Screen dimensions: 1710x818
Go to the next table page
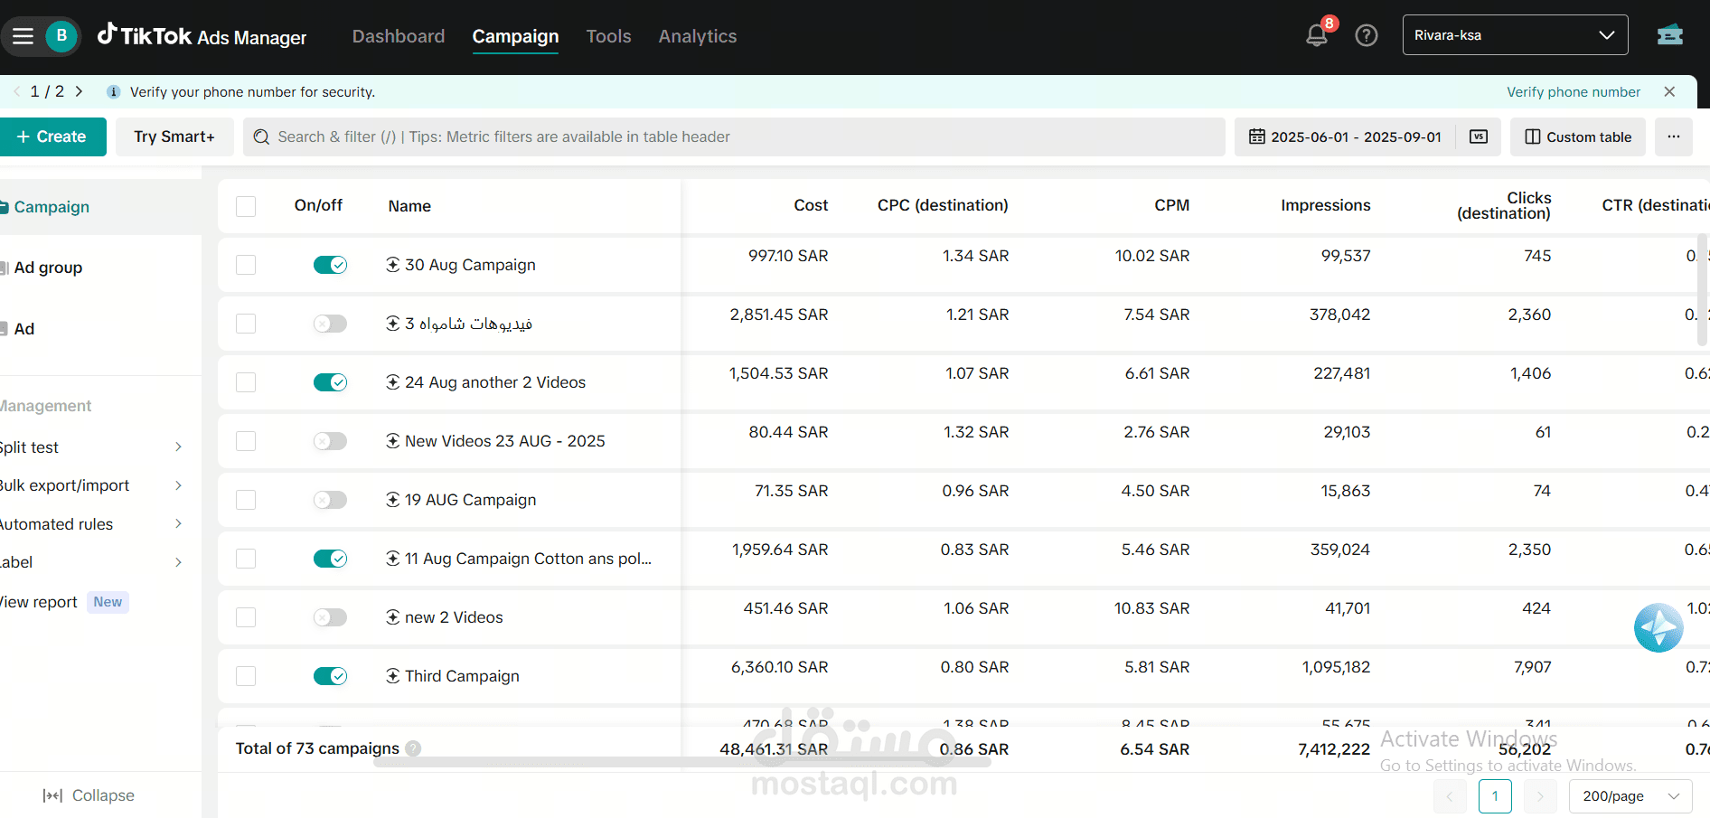1540,796
